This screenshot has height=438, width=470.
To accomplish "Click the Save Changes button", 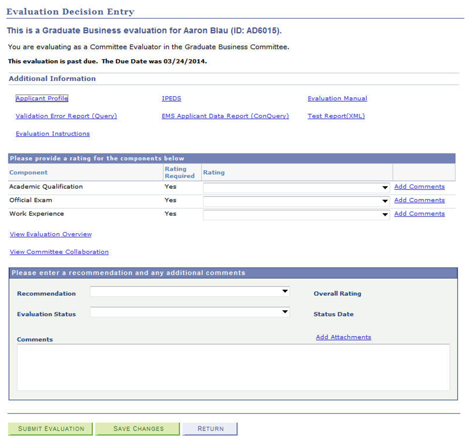I will [137, 428].
